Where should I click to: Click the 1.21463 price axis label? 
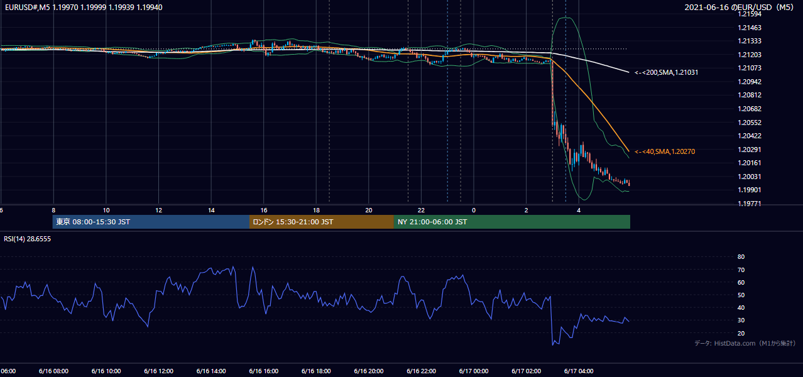point(749,28)
